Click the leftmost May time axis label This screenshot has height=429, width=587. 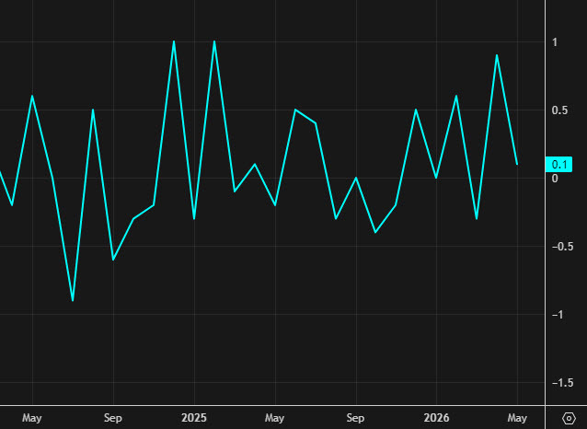pyautogui.click(x=32, y=418)
